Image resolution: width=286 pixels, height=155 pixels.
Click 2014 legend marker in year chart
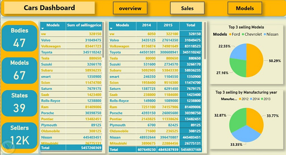click(251, 99)
